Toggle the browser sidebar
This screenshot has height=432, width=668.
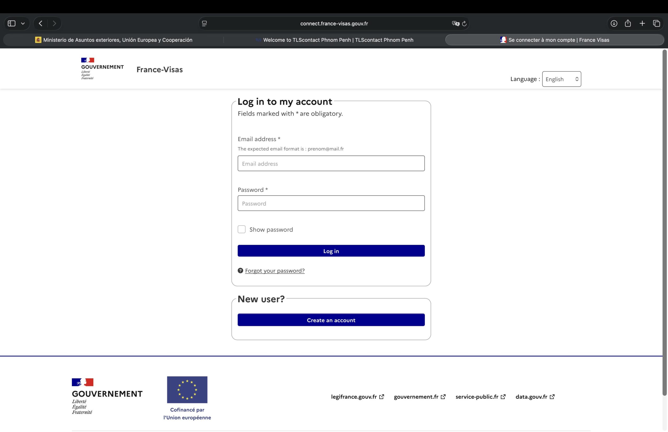point(11,23)
